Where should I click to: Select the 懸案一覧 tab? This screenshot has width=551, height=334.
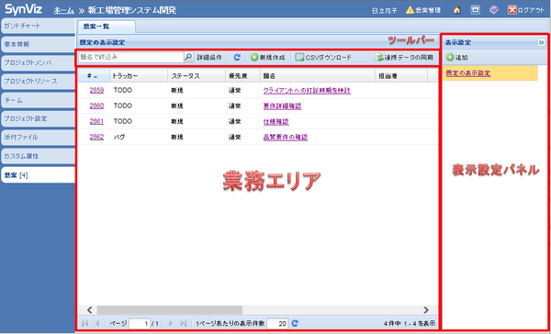pos(107,27)
